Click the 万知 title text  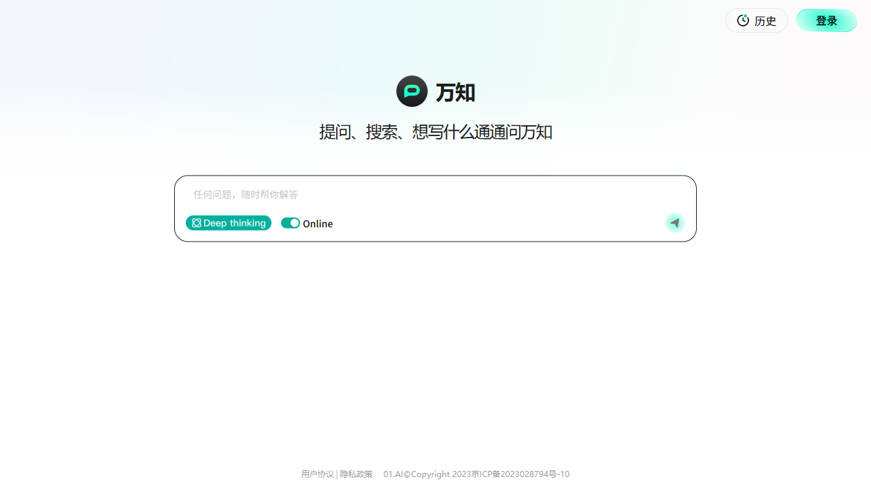point(455,92)
